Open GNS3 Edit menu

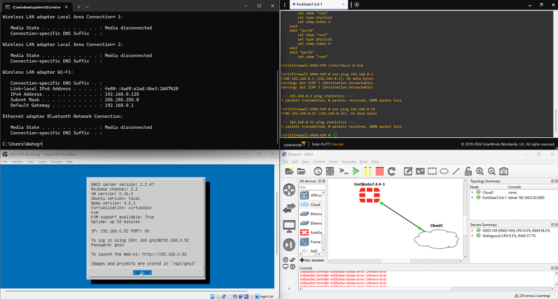(295, 162)
